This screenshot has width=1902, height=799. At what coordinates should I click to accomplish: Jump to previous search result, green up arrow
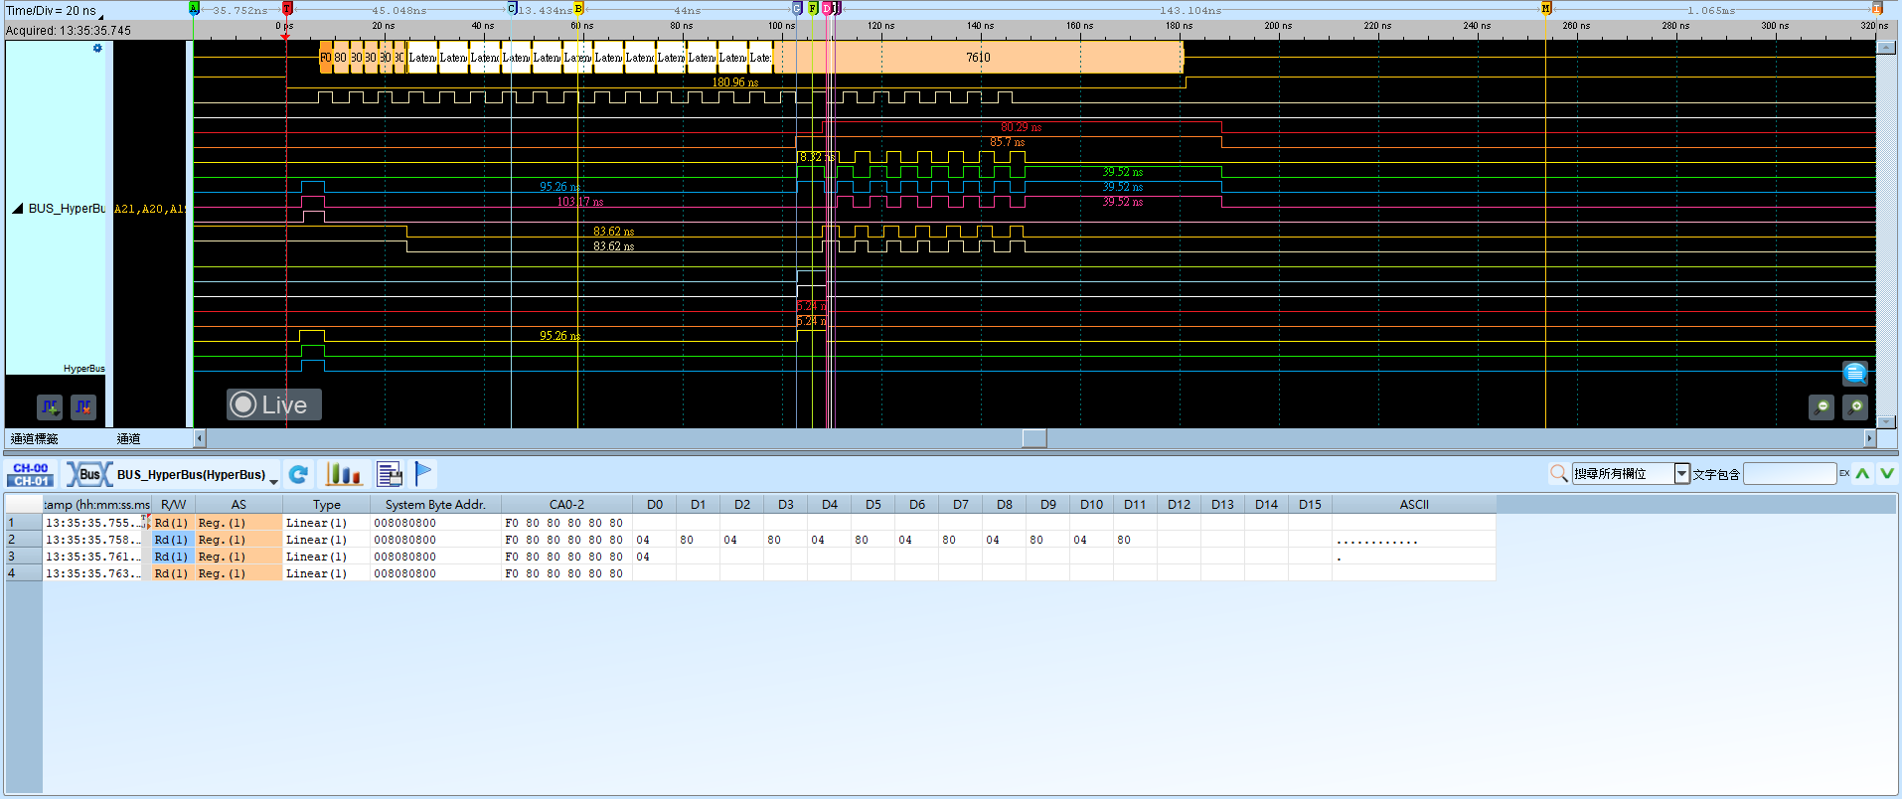pyautogui.click(x=1862, y=473)
